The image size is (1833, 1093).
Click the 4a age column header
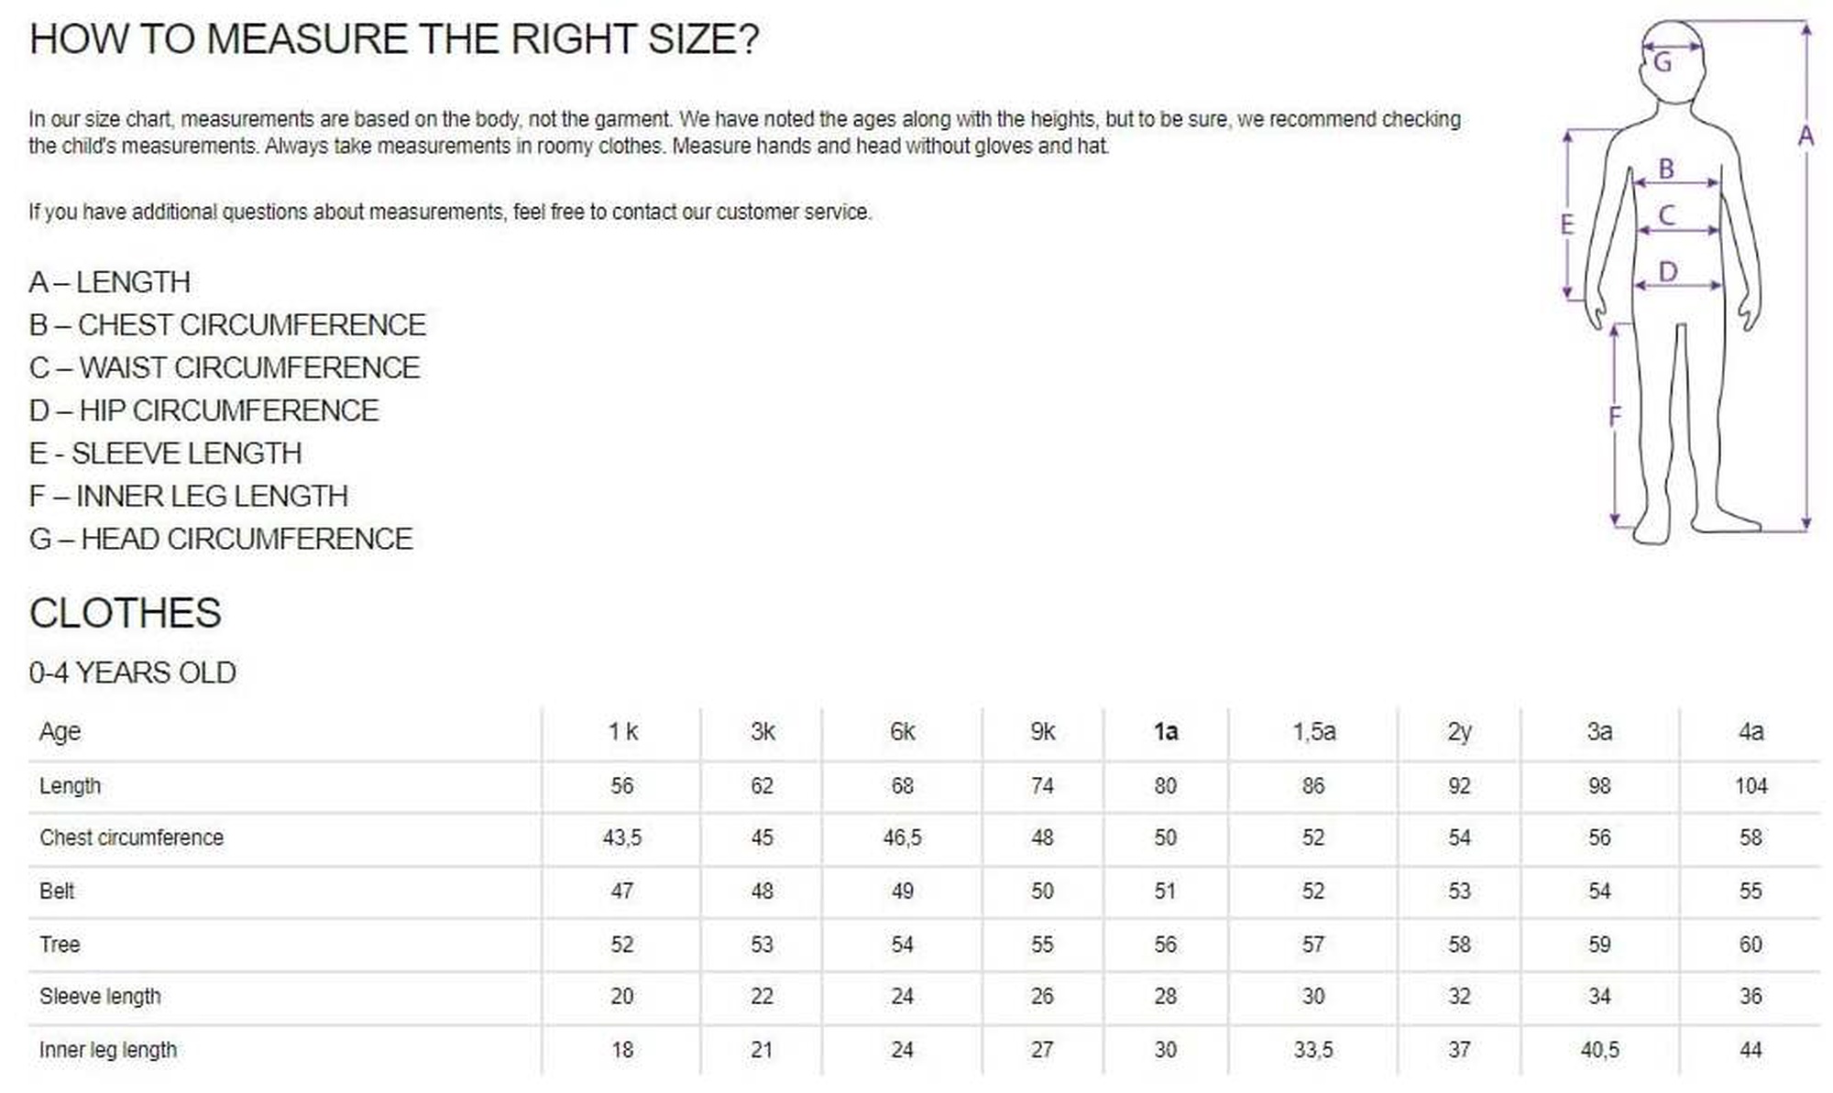[1751, 731]
